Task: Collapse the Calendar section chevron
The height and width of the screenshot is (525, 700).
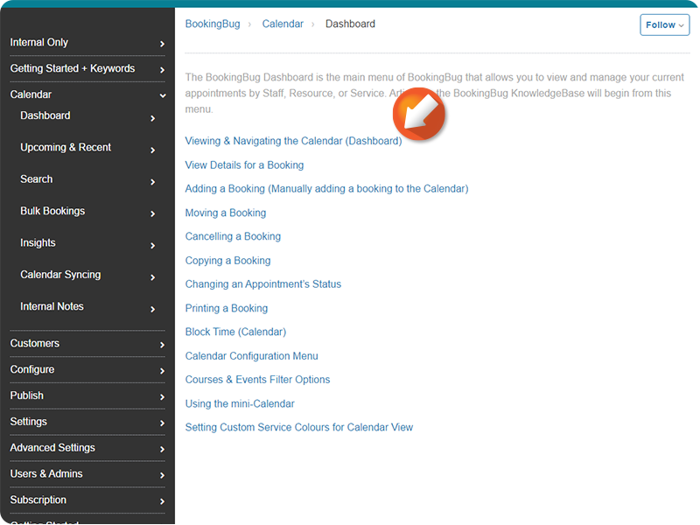Action: click(163, 95)
